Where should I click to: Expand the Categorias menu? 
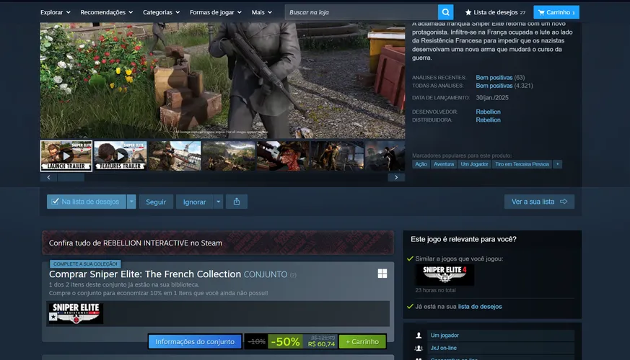coord(161,12)
